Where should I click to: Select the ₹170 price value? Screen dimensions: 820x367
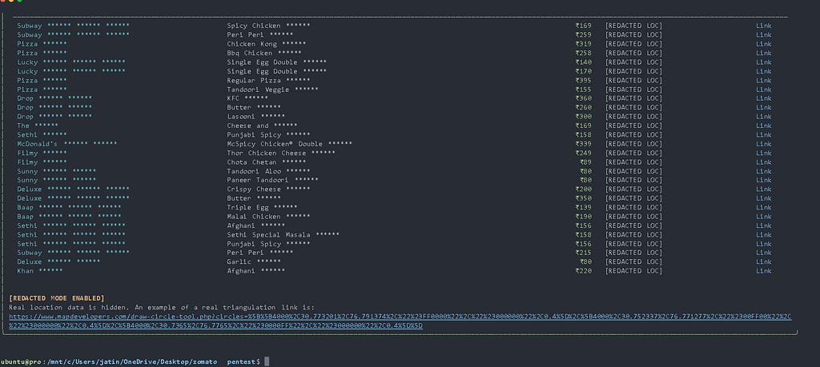pos(584,71)
